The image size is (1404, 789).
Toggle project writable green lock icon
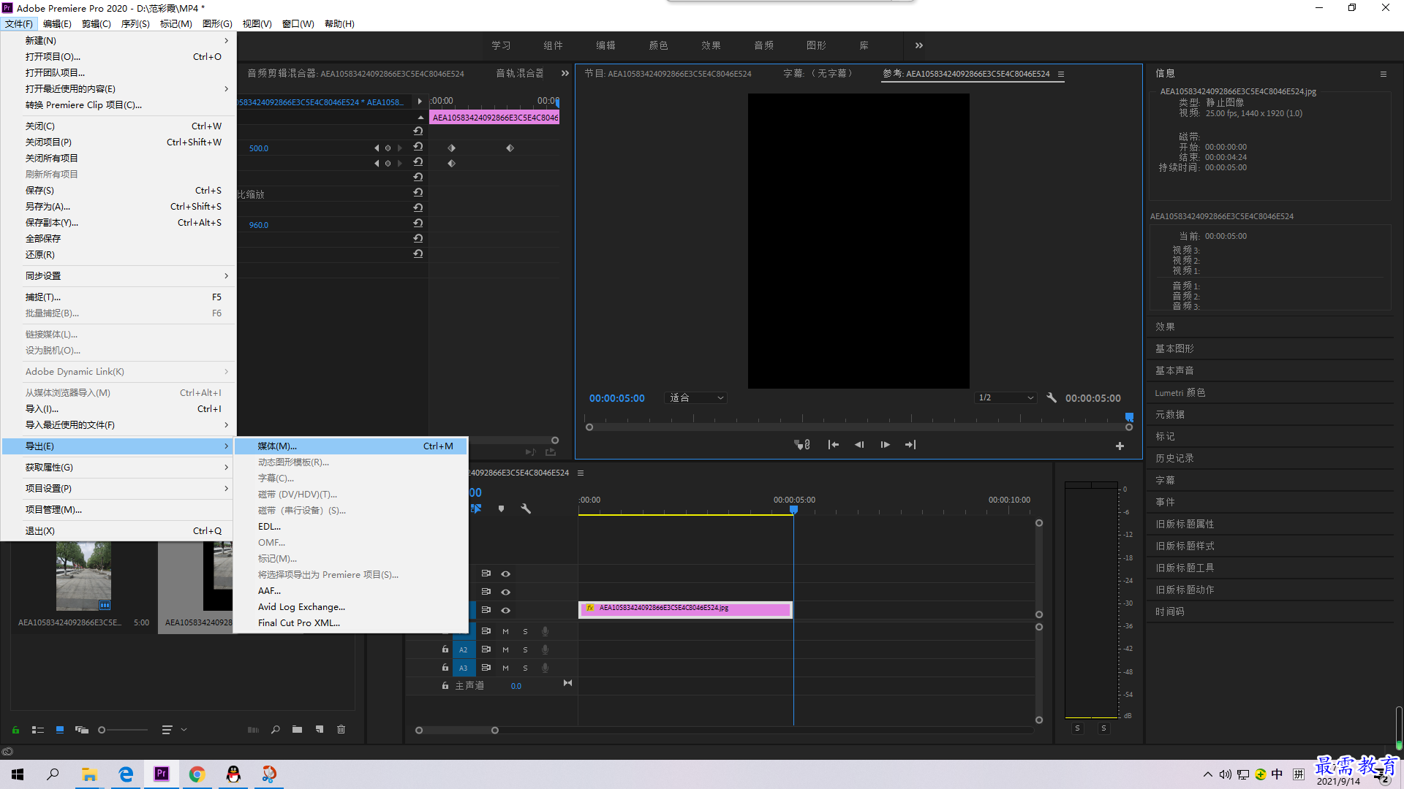[15, 729]
